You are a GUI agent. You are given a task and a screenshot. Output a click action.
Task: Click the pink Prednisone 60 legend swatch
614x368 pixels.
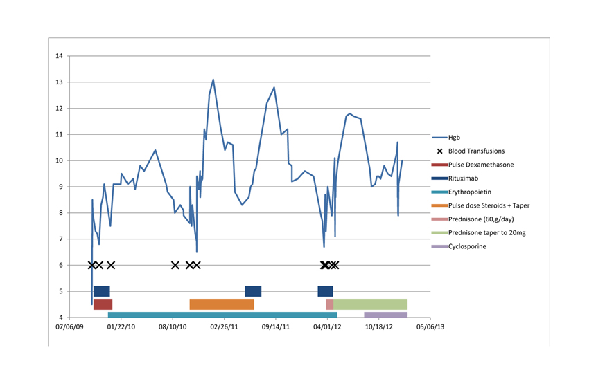440,219
